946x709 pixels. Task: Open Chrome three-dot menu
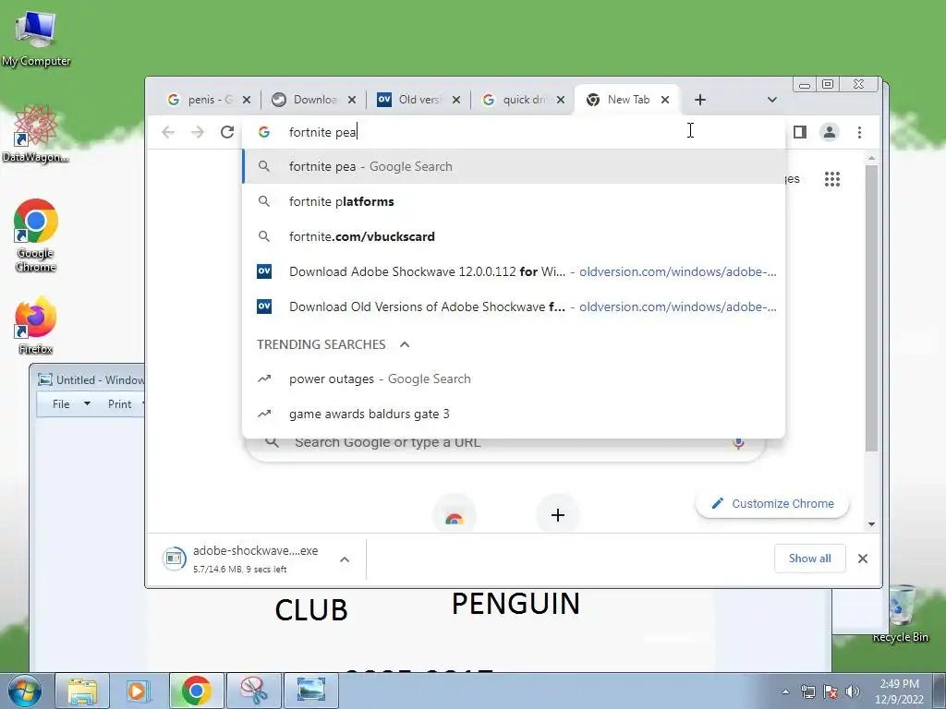coord(860,132)
